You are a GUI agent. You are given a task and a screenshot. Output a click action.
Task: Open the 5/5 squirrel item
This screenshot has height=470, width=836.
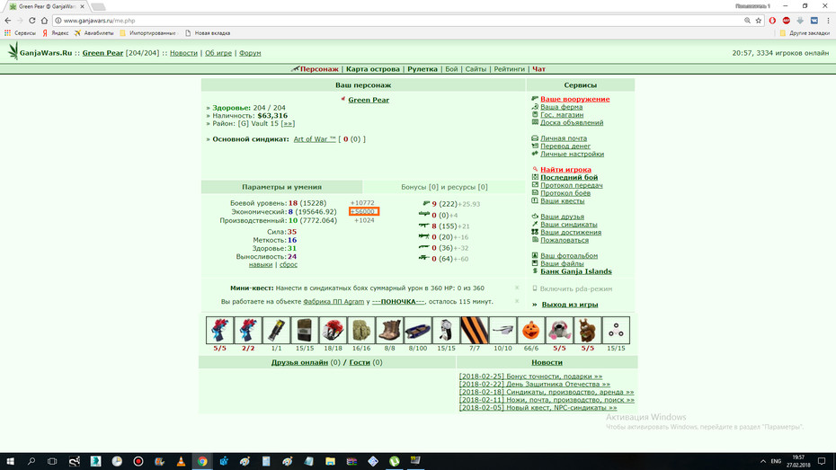click(587, 330)
